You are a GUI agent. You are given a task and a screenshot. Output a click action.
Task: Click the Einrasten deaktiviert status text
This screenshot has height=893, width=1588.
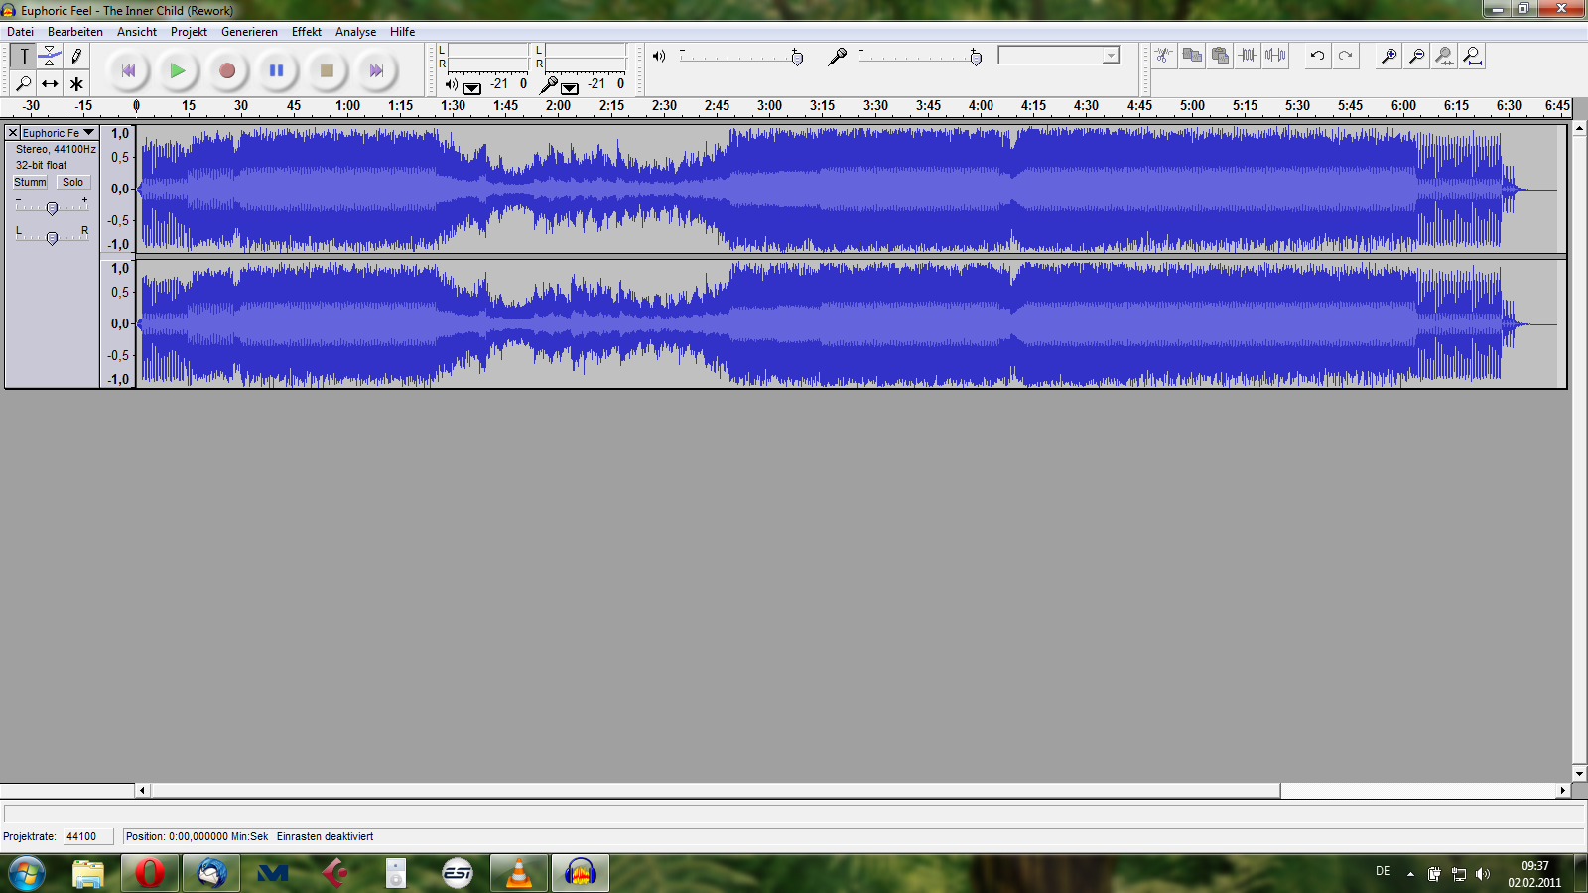pos(325,836)
